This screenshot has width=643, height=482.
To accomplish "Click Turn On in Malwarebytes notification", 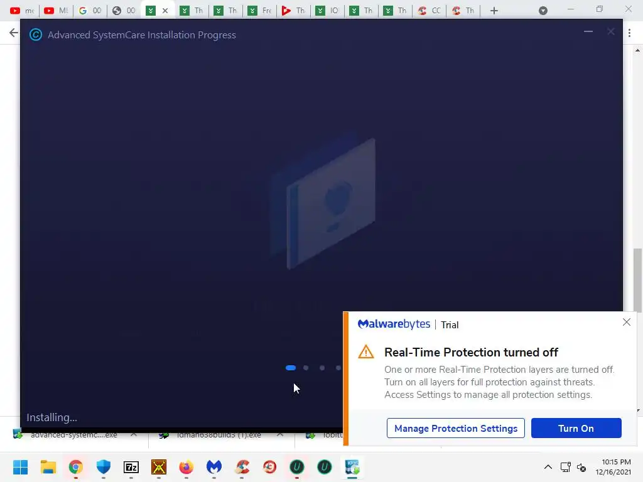I will point(576,428).
